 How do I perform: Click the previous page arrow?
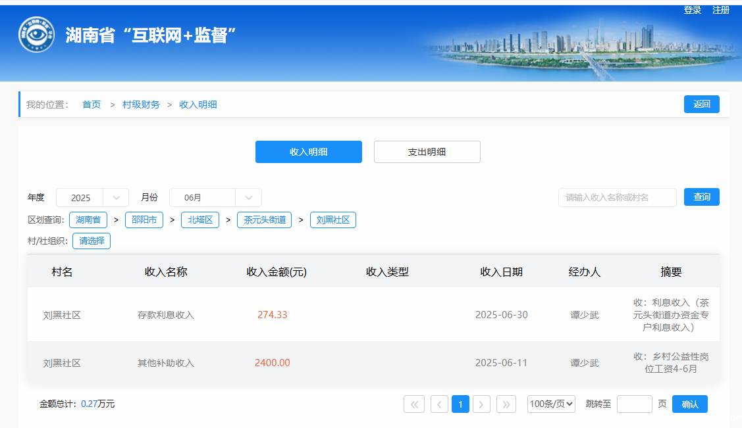[x=439, y=404]
